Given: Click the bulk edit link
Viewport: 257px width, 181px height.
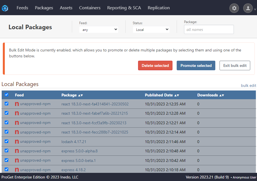Looking at the screenshot, I should pos(248,85).
